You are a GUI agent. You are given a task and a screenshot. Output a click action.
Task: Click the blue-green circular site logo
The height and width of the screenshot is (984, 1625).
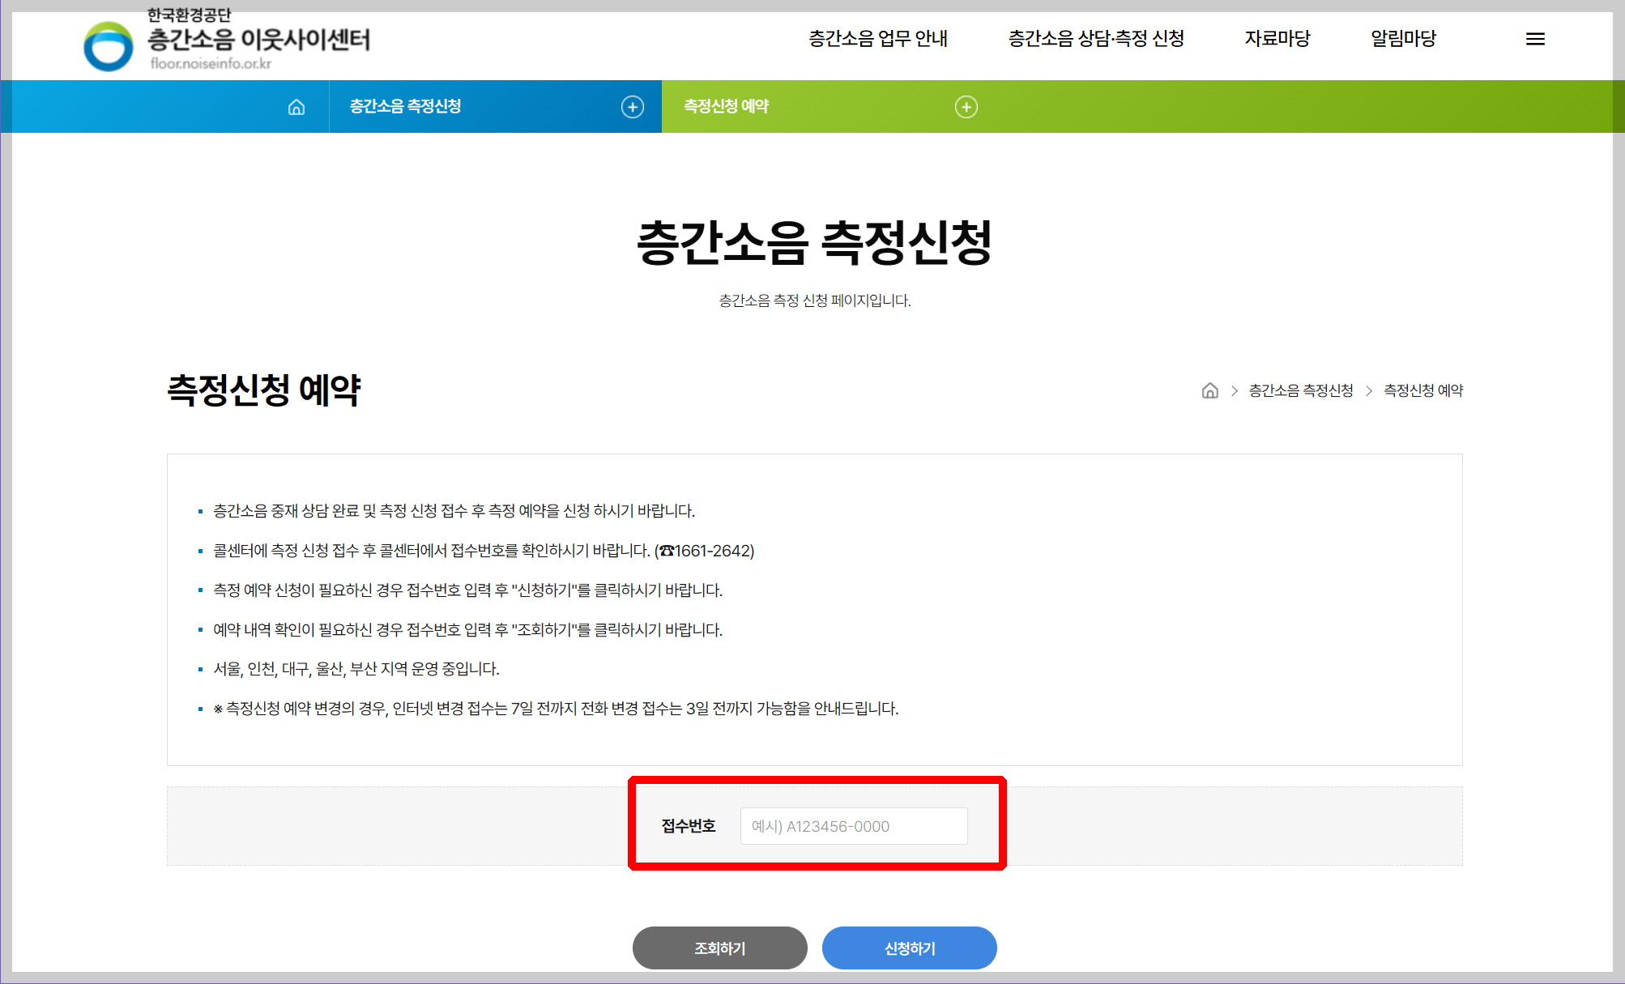click(x=109, y=46)
